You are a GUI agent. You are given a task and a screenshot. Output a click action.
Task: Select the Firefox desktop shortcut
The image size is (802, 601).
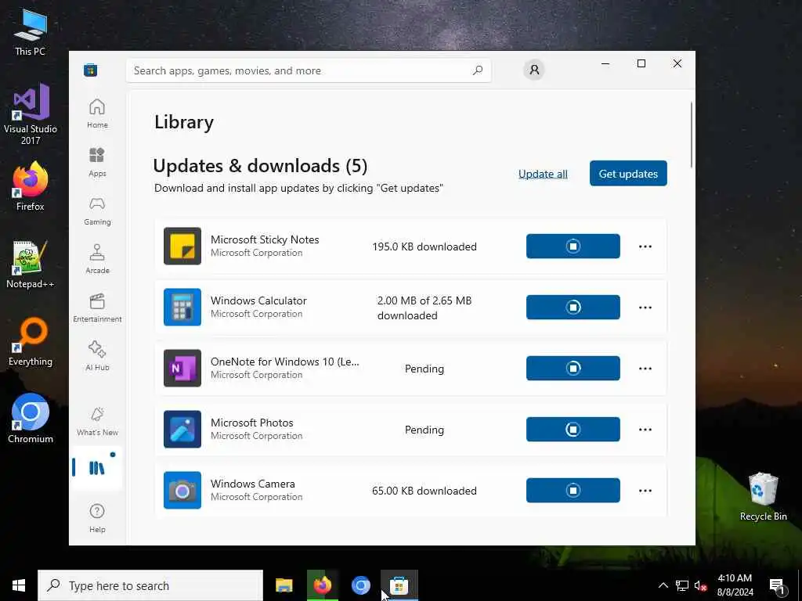[x=31, y=186]
